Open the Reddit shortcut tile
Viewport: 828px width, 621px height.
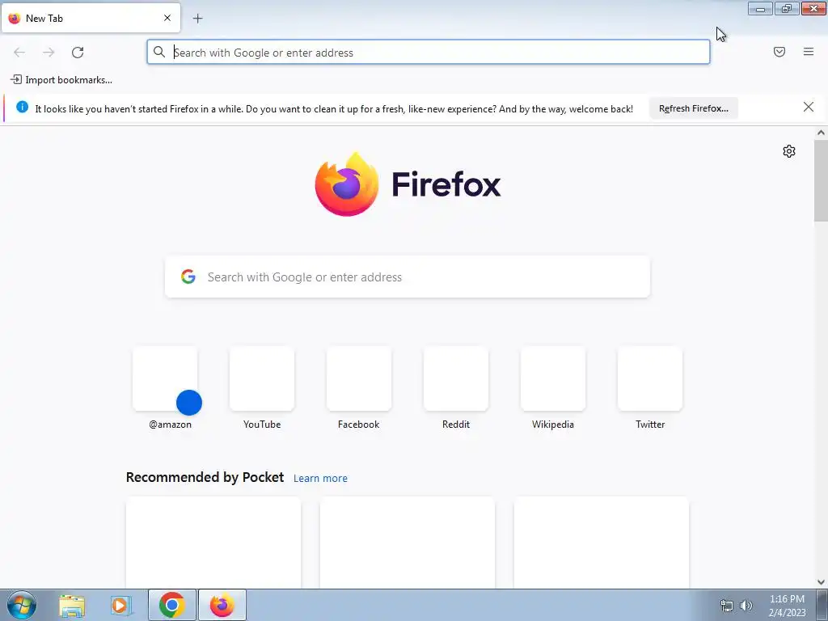(456, 378)
